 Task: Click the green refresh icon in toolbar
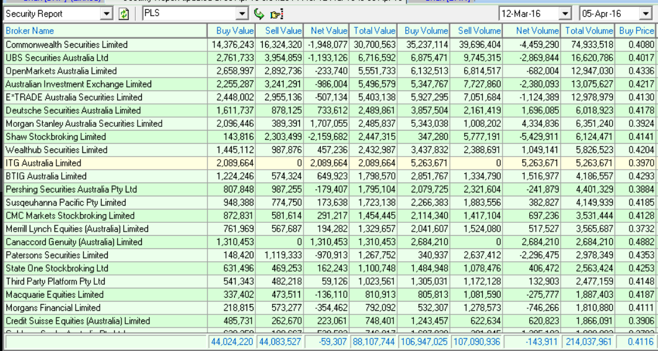point(123,14)
